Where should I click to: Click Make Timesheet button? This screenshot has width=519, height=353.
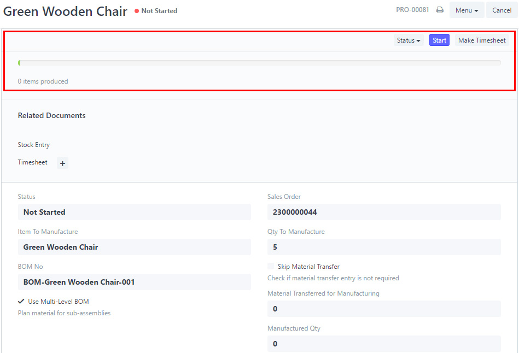tap(482, 40)
